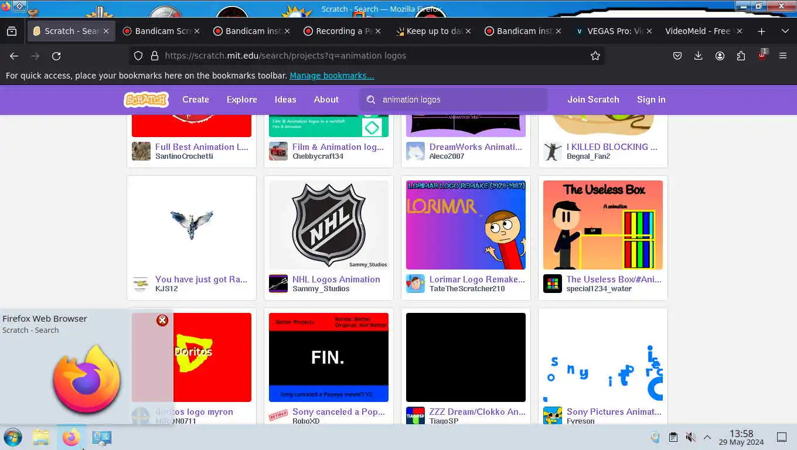Open the FIN. Sony canceled project thumbnail

point(329,357)
